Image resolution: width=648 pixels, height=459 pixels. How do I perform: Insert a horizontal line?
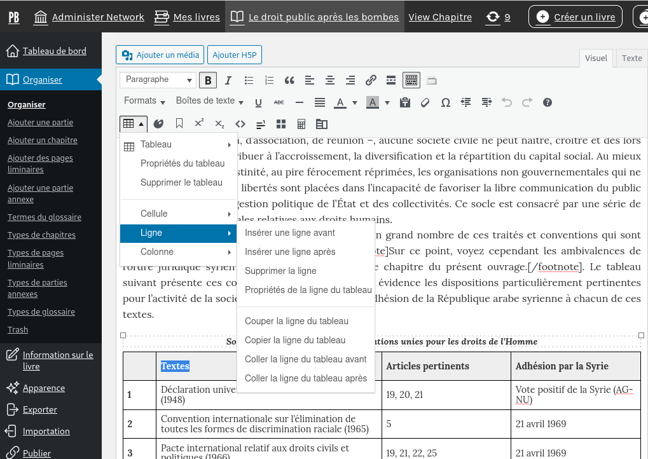pos(300,102)
